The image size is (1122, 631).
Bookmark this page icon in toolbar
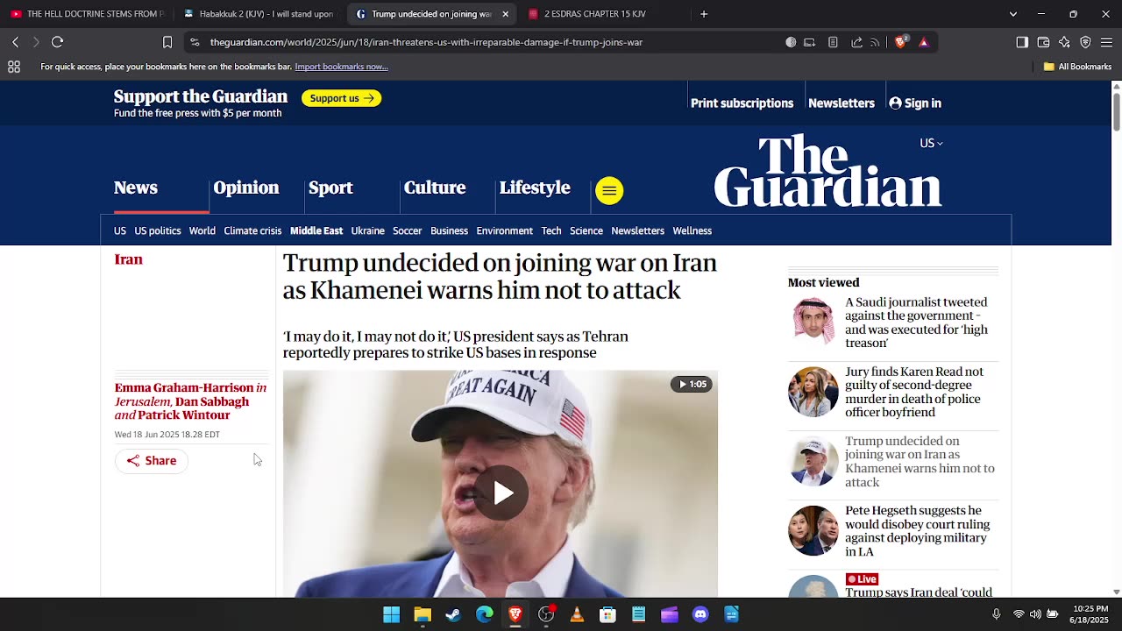click(167, 42)
